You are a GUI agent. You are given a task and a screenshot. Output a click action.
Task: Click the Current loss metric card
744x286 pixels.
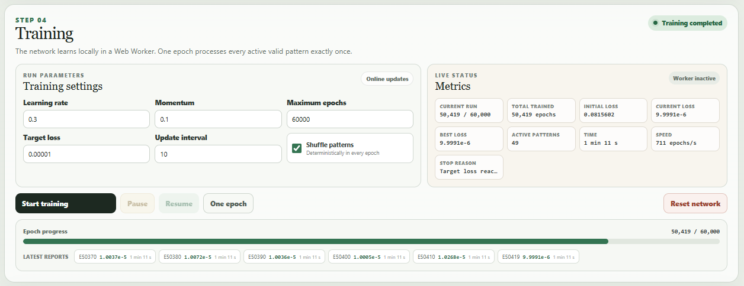click(685, 110)
